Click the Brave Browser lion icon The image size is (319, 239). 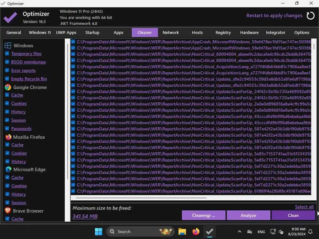(8, 211)
